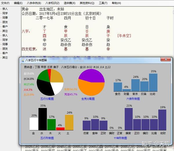Open the 文件(F) menu
Viewport: 174px width, 151px height.
[x=5, y=3]
